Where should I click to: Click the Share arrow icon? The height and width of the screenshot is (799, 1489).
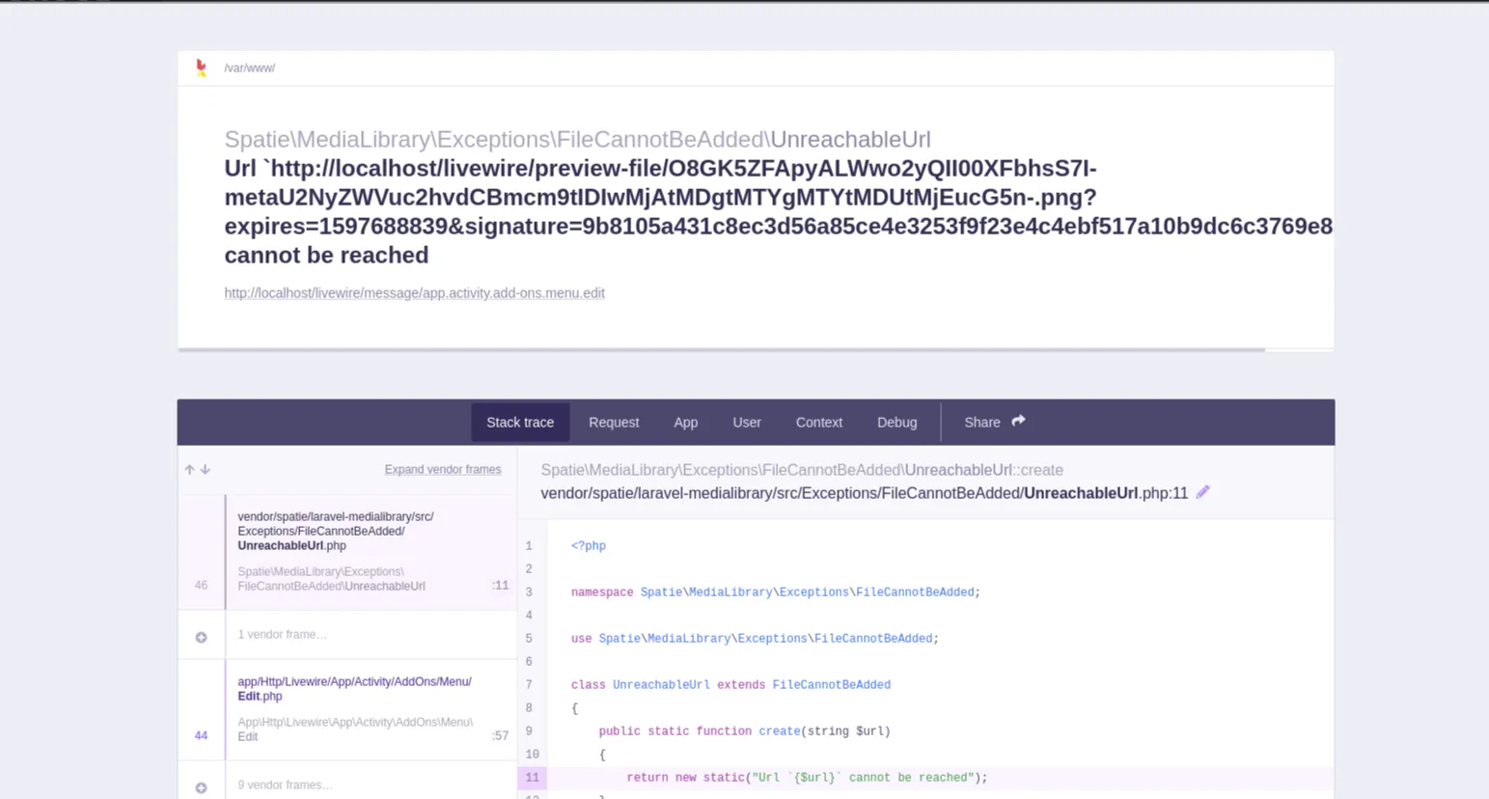coord(1018,422)
